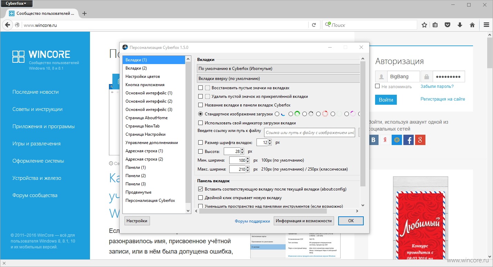Select 'Страница AboutHome' category in list
493x267 pixels.
154,118
